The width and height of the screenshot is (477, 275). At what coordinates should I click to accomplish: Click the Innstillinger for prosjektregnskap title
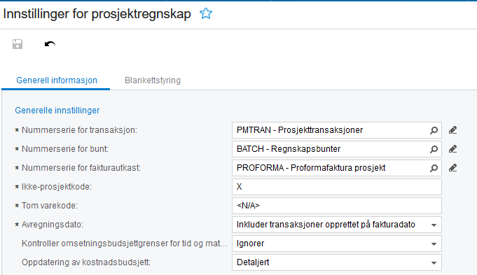pos(97,14)
